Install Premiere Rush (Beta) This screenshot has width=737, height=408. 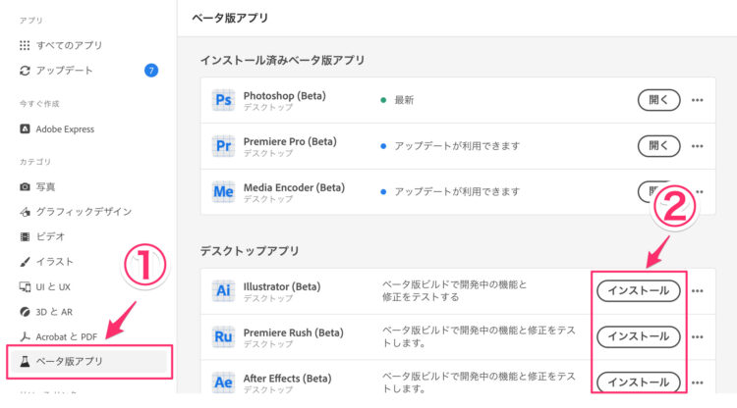pos(639,336)
